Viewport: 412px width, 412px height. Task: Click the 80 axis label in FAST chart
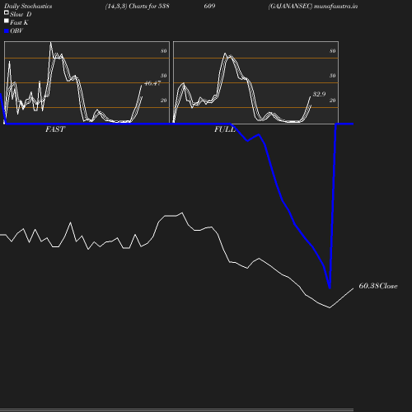pos(164,51)
